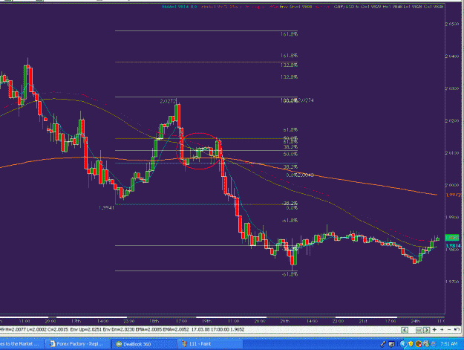This screenshot has width=464, height=350.
Task: Click the tray icon with the red X
Action: pos(419,344)
